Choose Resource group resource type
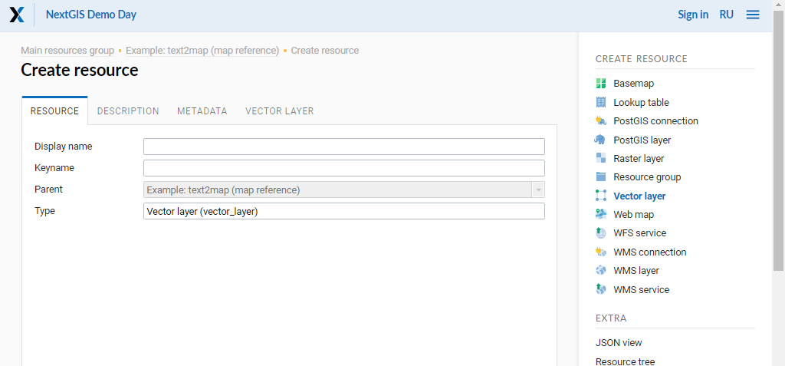 647,177
